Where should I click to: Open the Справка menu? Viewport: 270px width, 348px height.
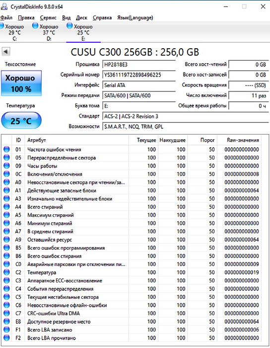(x=102, y=18)
